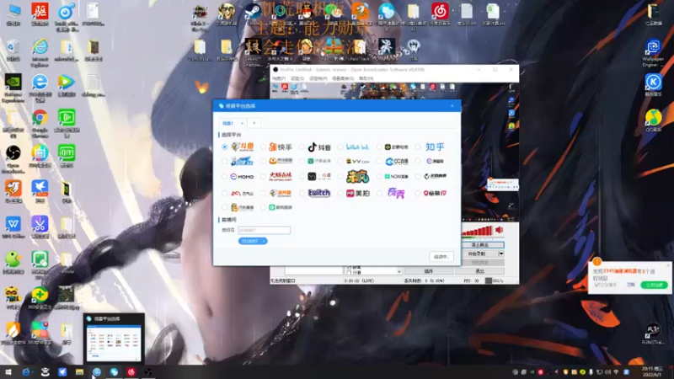
Task: Click the green button in browser popup notification
Action: point(654,285)
